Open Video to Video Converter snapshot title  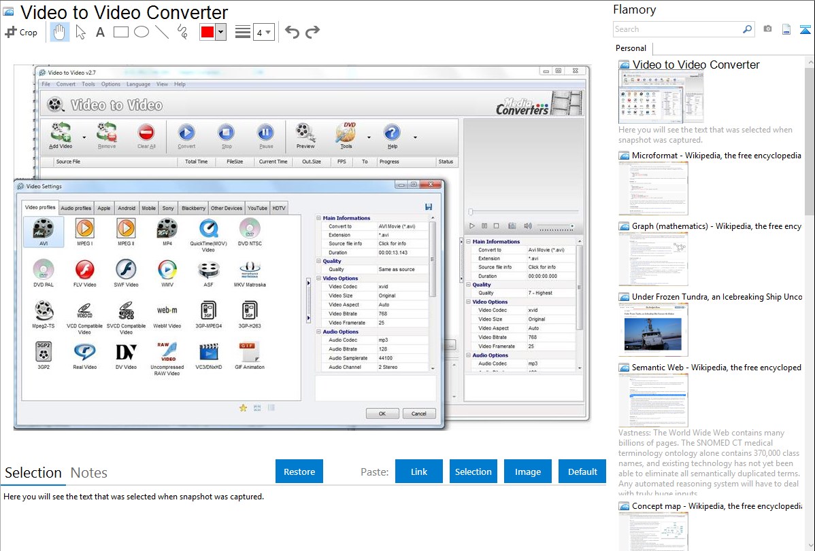[695, 65]
